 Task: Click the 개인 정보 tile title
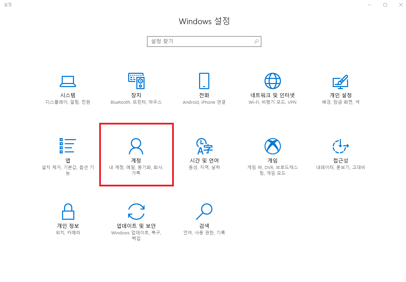(x=68, y=226)
